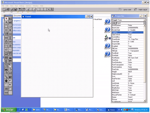
Task: Open the Run menu
Action: click(16, 6)
